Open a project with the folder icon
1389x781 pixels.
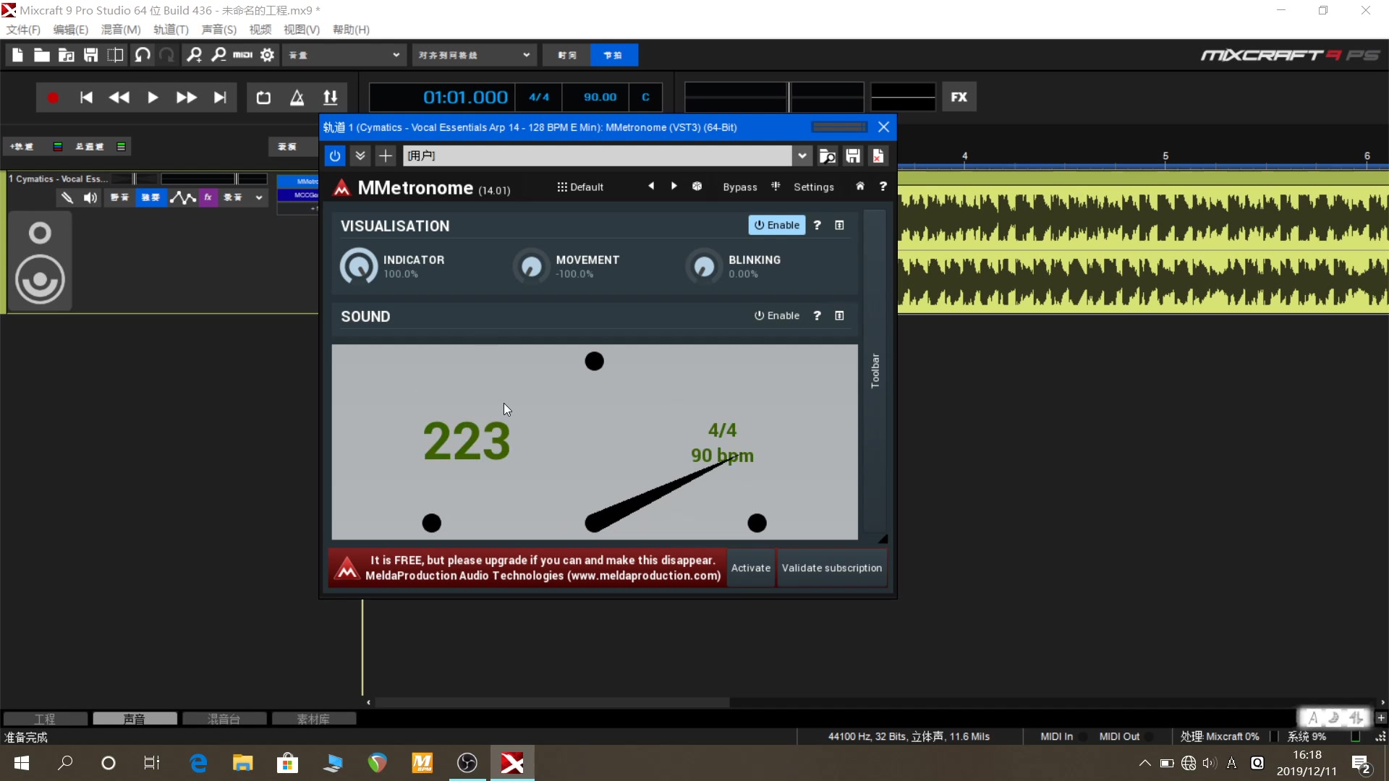pos(42,55)
